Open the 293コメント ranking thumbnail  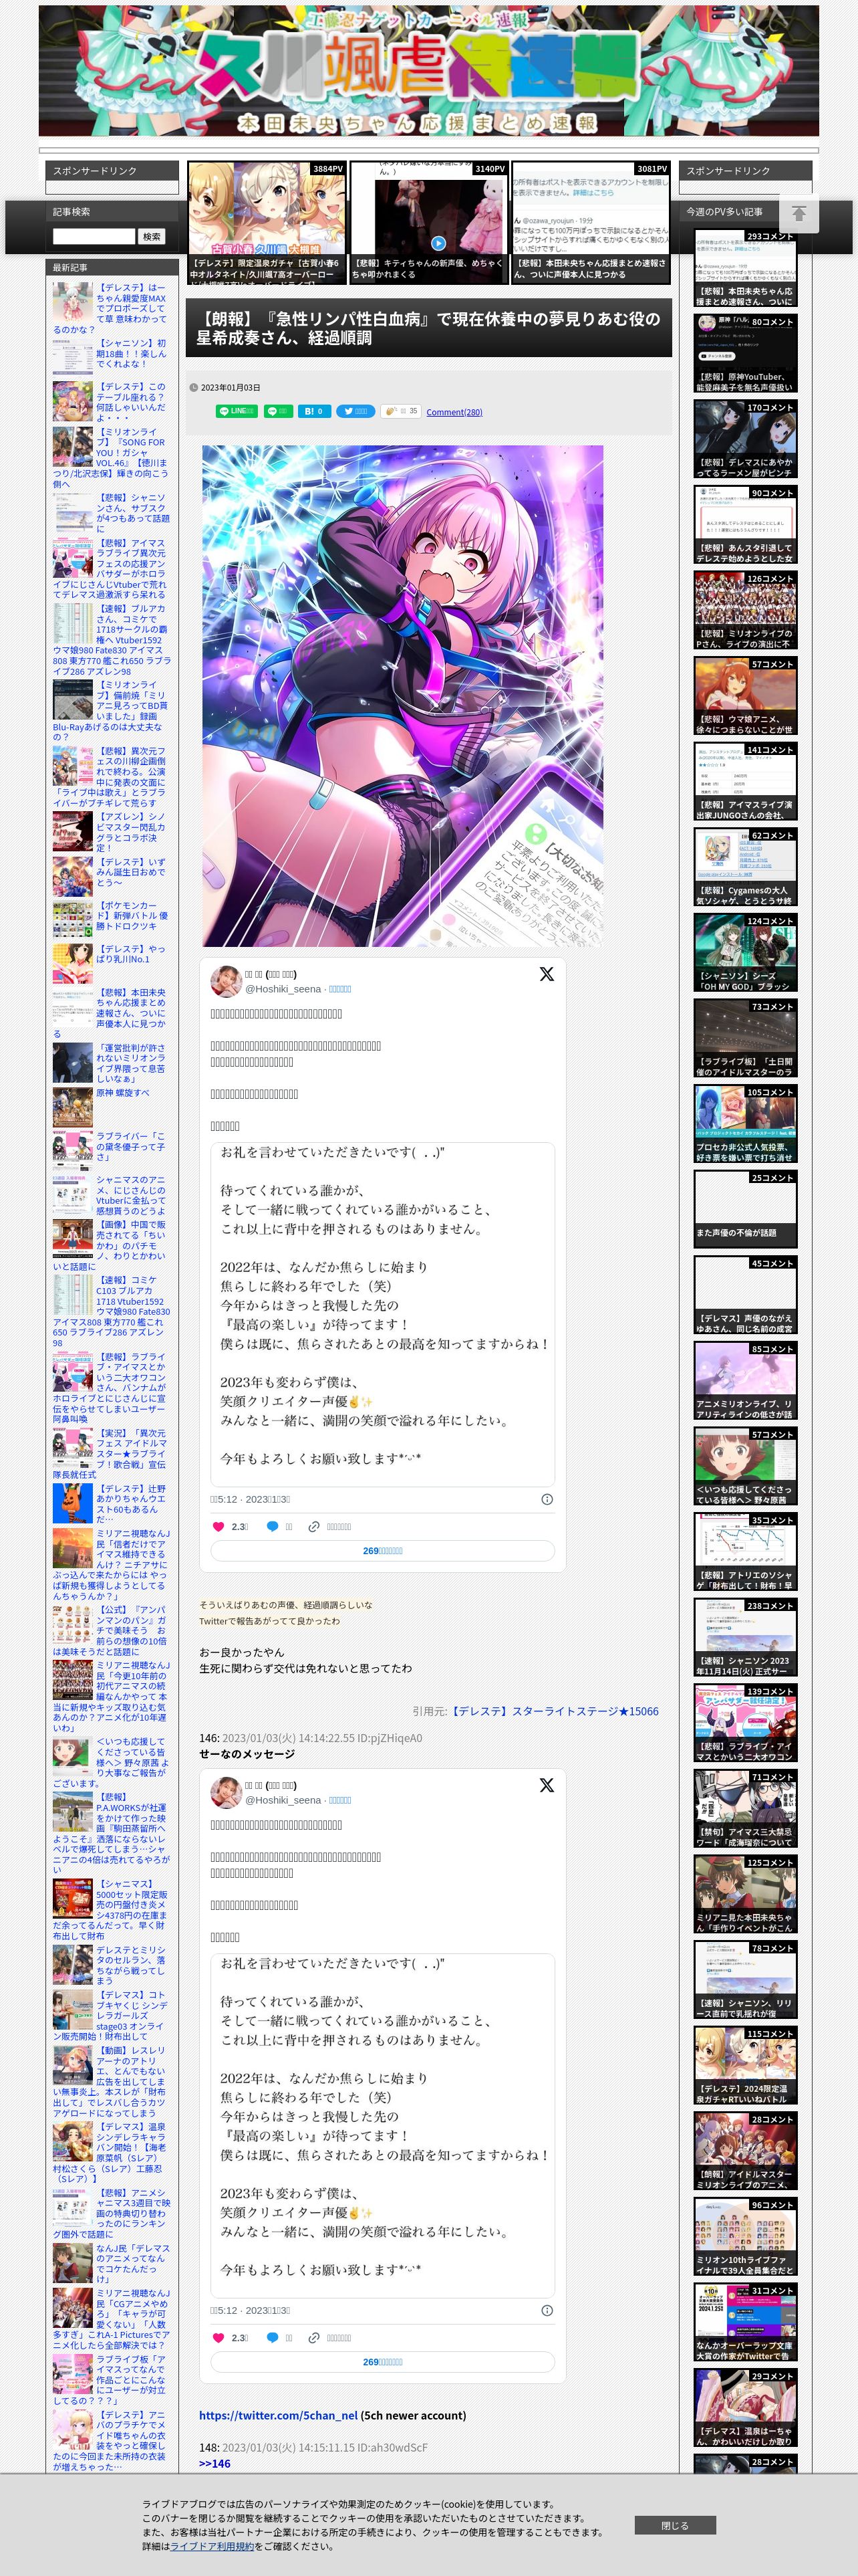(745, 268)
